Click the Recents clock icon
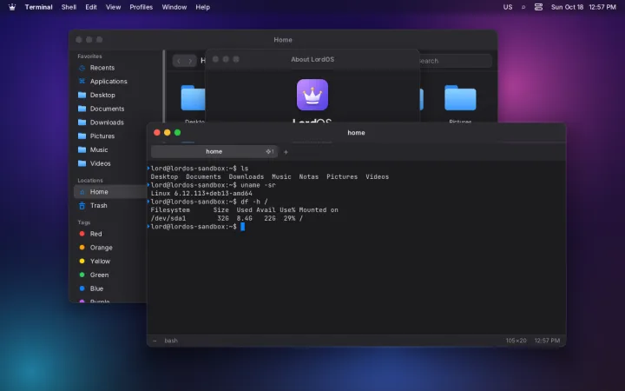This screenshot has height=391, width=625. click(82, 68)
